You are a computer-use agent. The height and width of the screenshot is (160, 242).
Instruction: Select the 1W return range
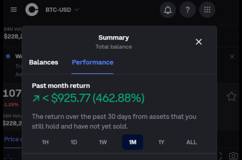(103, 142)
